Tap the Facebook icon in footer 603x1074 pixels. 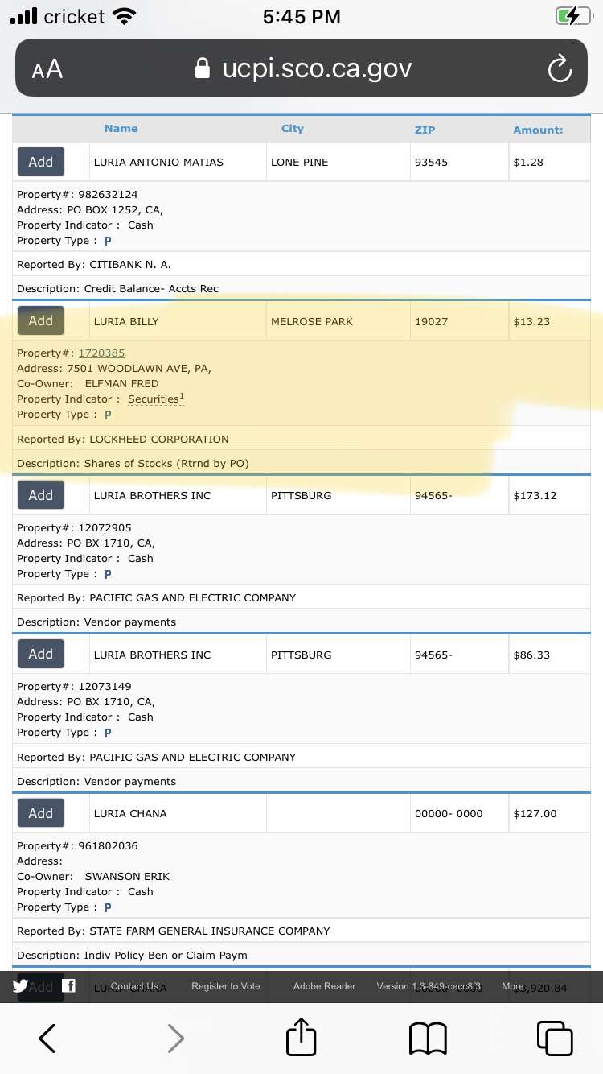(69, 986)
